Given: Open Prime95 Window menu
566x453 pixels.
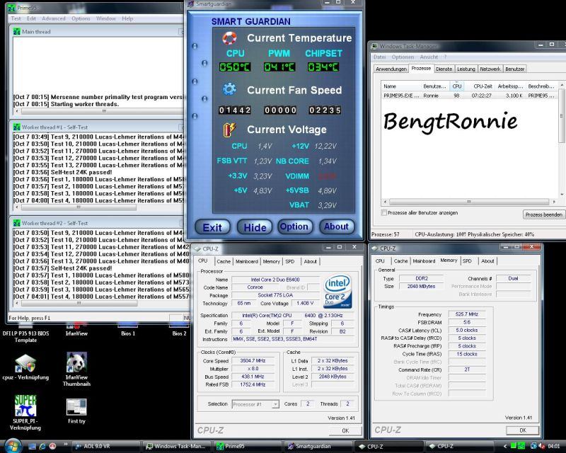Looking at the screenshot, I should click(x=105, y=18).
